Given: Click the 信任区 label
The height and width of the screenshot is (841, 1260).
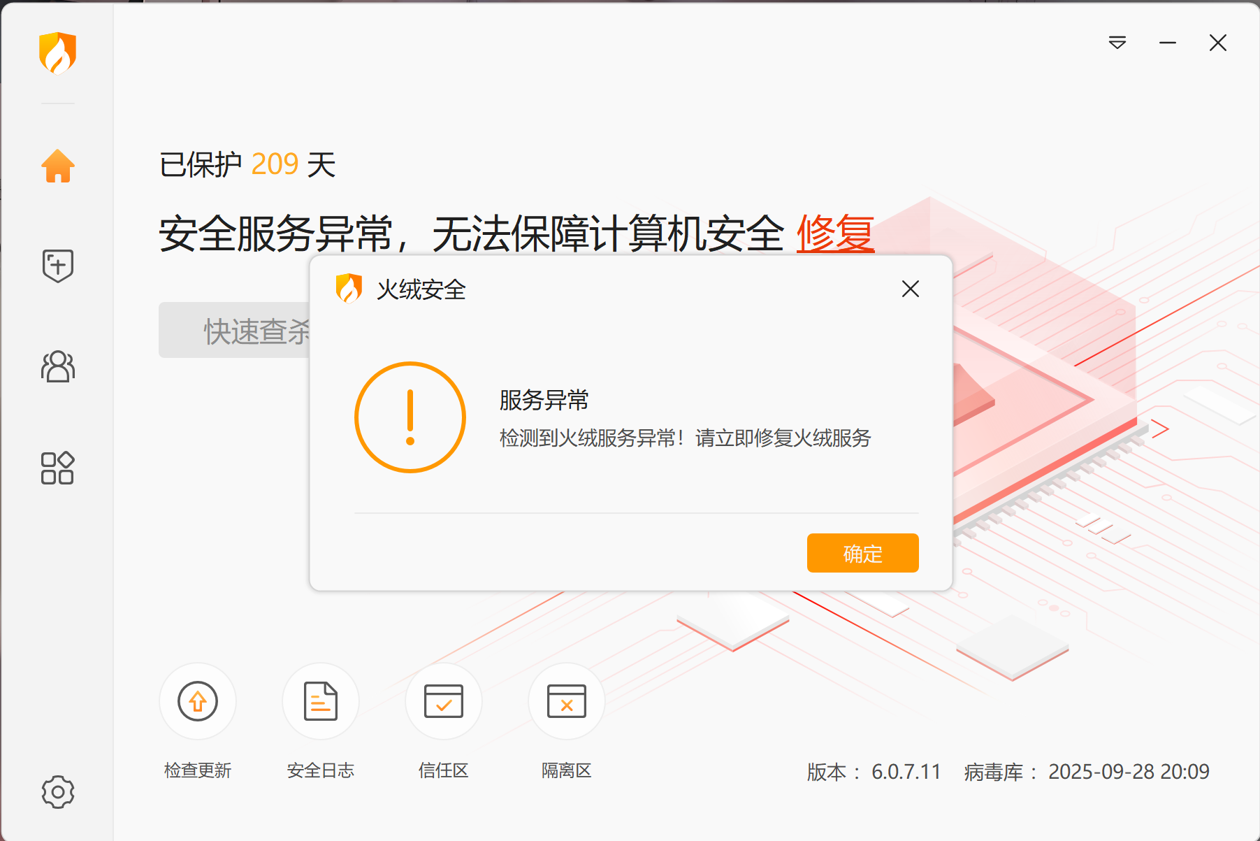Looking at the screenshot, I should (444, 770).
